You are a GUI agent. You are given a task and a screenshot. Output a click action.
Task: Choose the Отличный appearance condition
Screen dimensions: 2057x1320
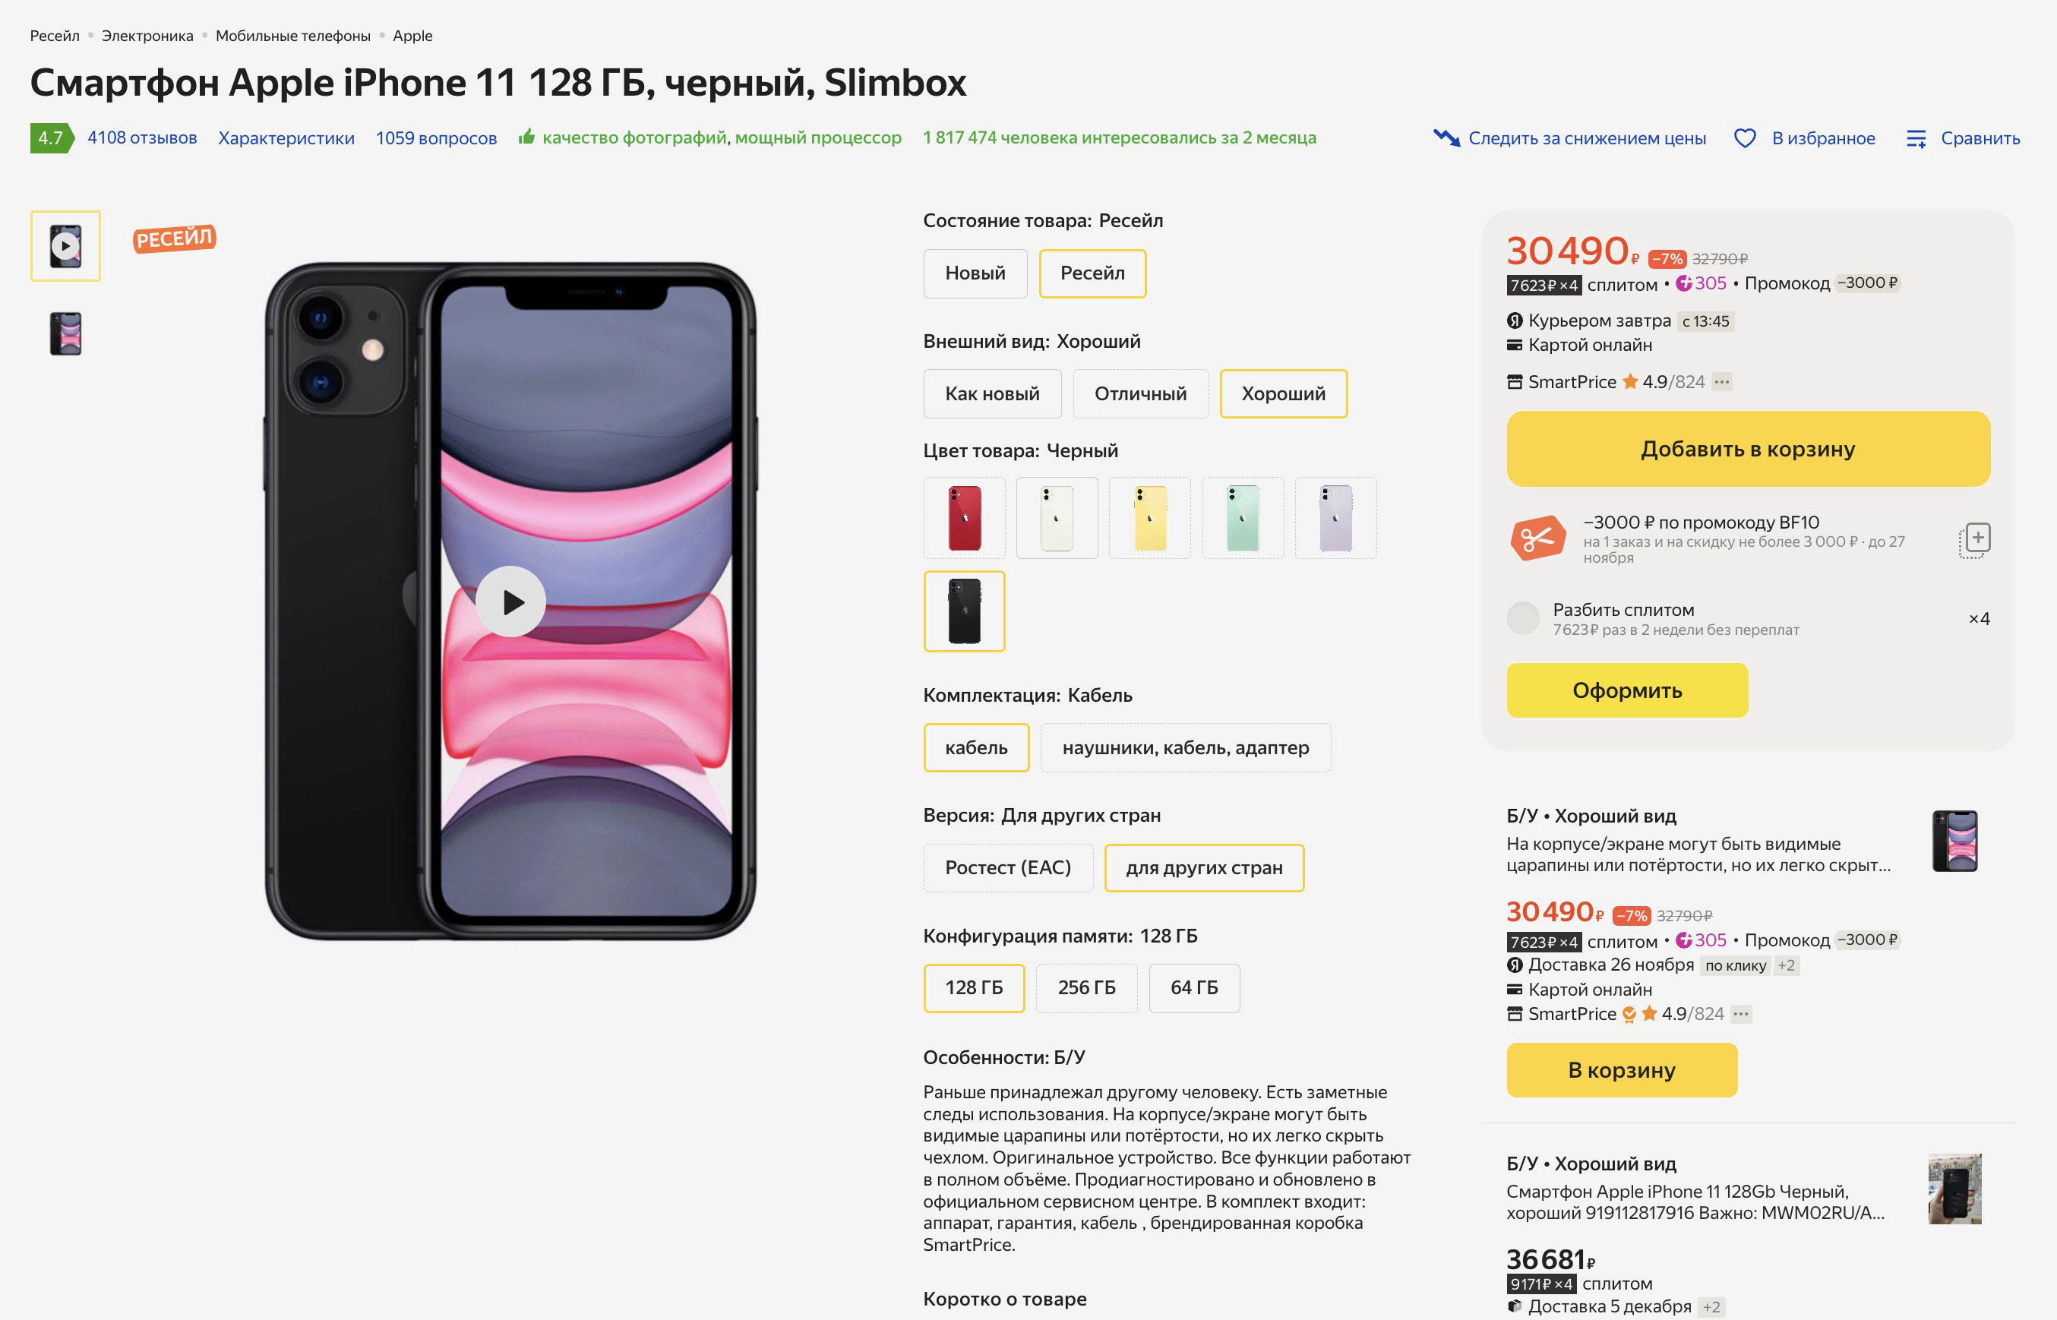[x=1140, y=394]
